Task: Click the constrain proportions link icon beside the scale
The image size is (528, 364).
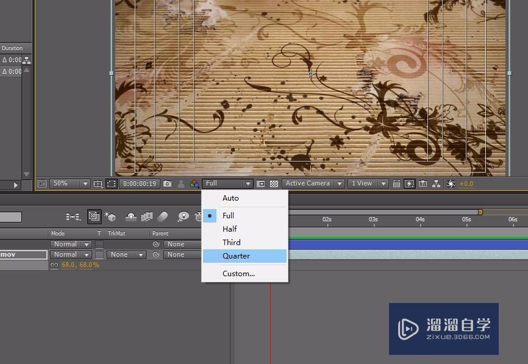Action: [54, 265]
